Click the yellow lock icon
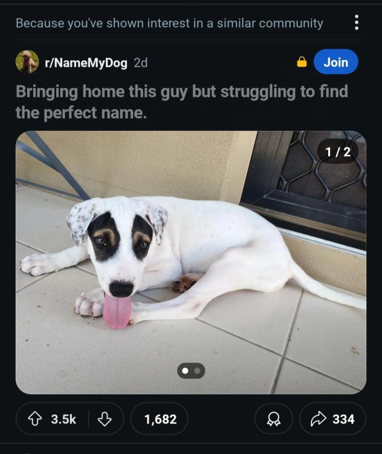Screen dimensions: 382x454 click(302, 62)
